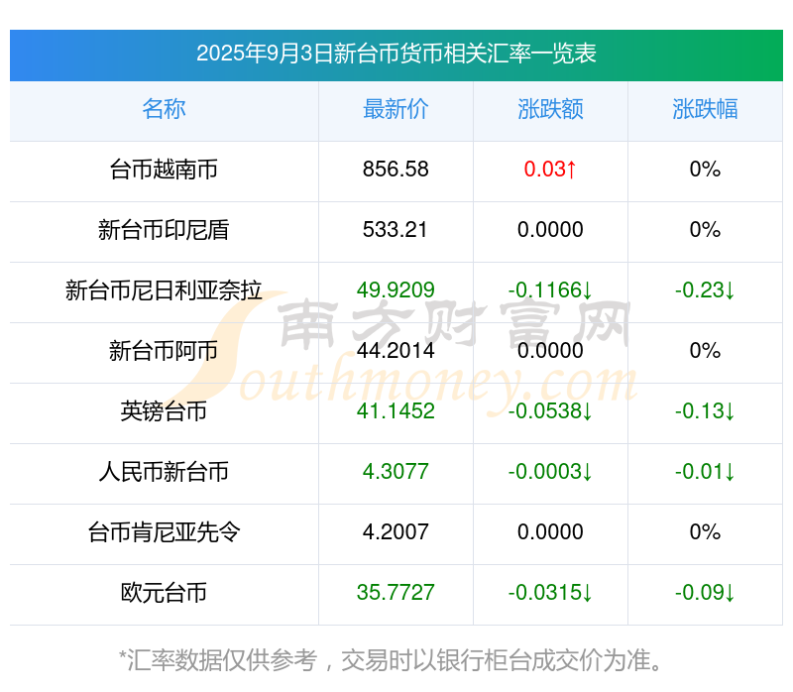Screen dimensions: 793x692
Task: Select the 英镑台币 row name
Action: pyautogui.click(x=164, y=410)
